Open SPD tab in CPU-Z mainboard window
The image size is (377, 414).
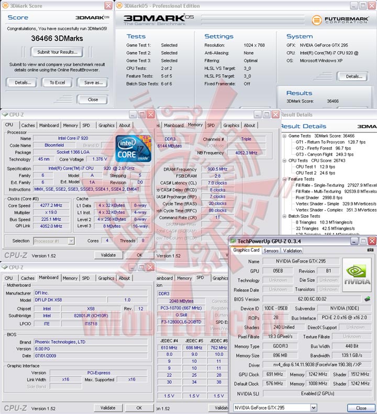click(x=86, y=278)
